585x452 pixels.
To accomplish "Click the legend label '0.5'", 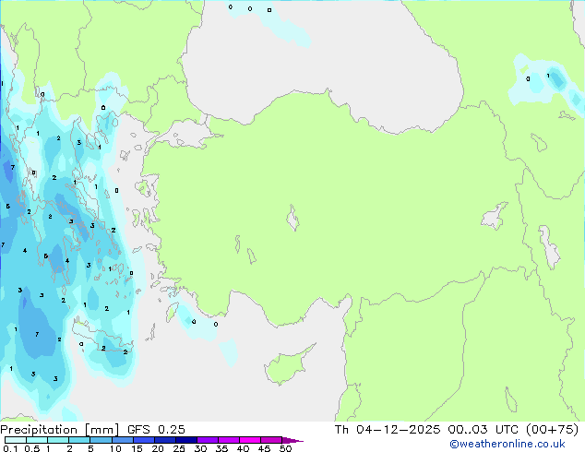I will pos(32,448).
